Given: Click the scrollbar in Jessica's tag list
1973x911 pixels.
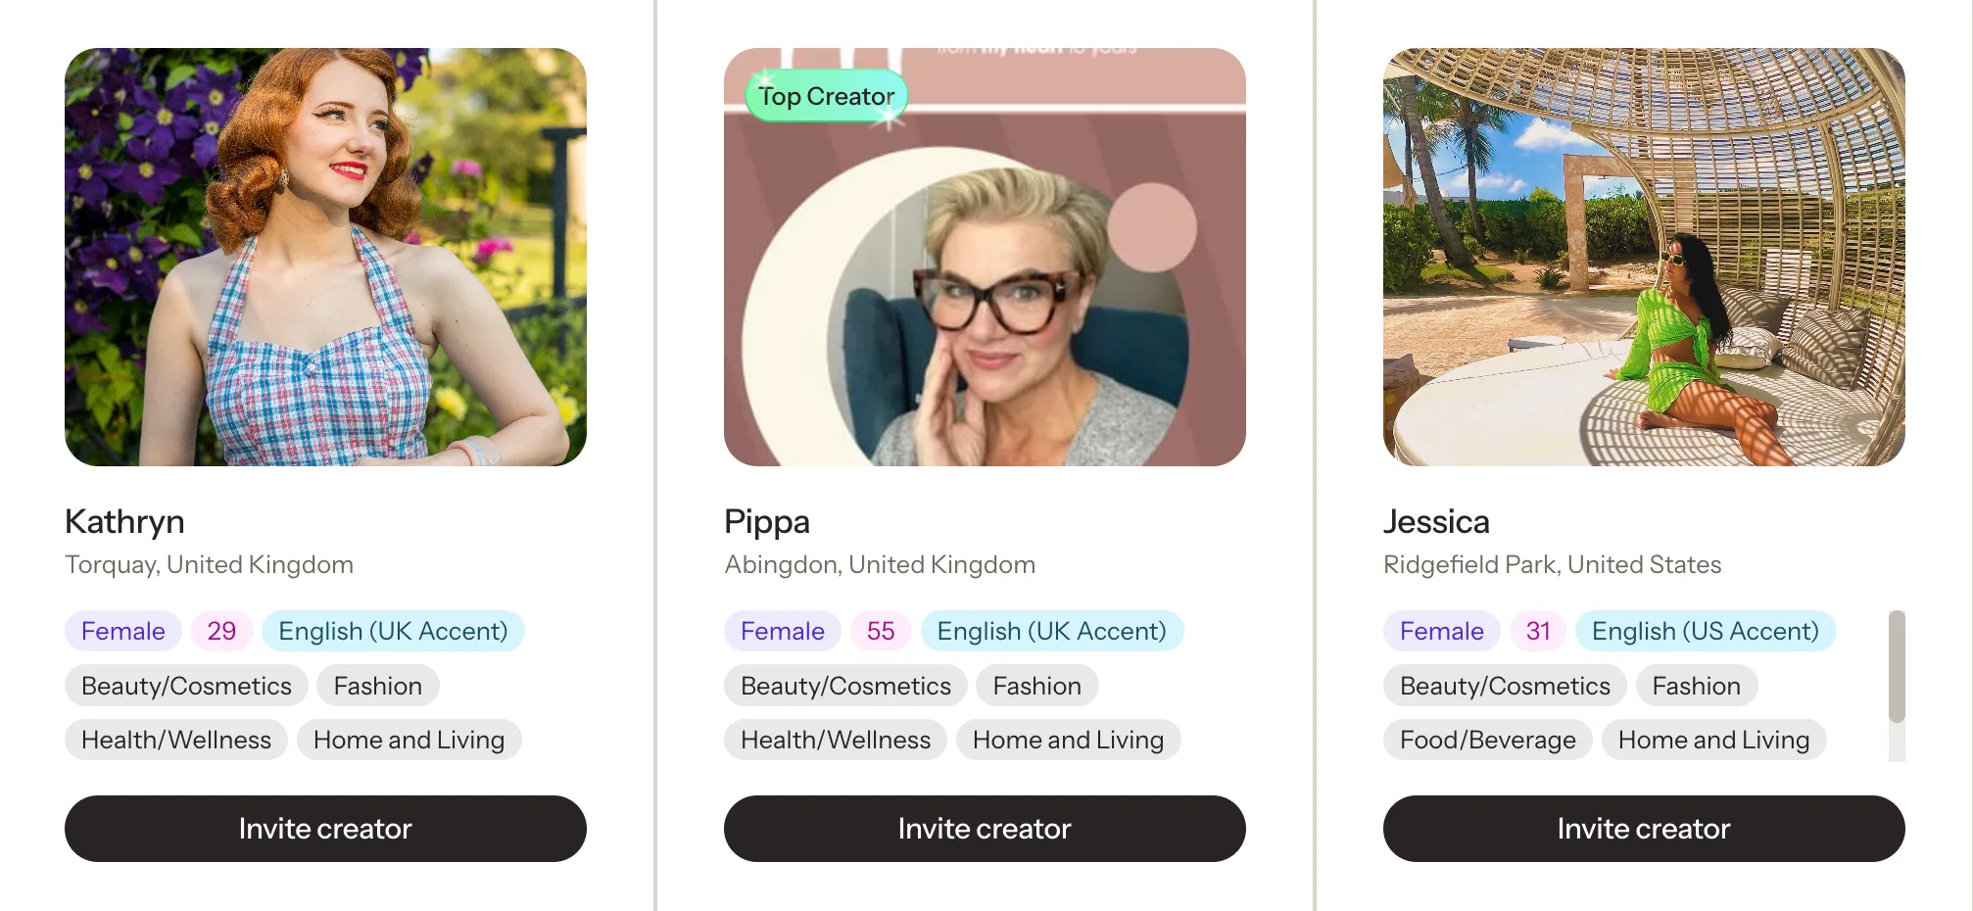Looking at the screenshot, I should tap(1897, 666).
